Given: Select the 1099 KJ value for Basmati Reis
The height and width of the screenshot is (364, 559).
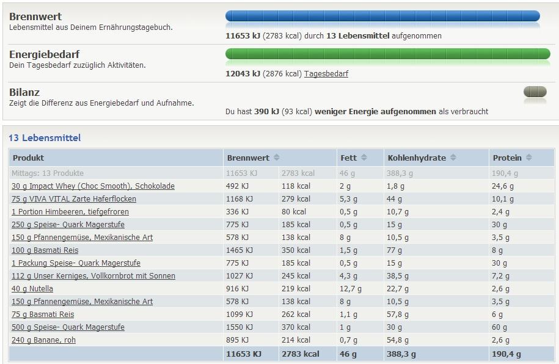Looking at the screenshot, I should click(x=239, y=315).
